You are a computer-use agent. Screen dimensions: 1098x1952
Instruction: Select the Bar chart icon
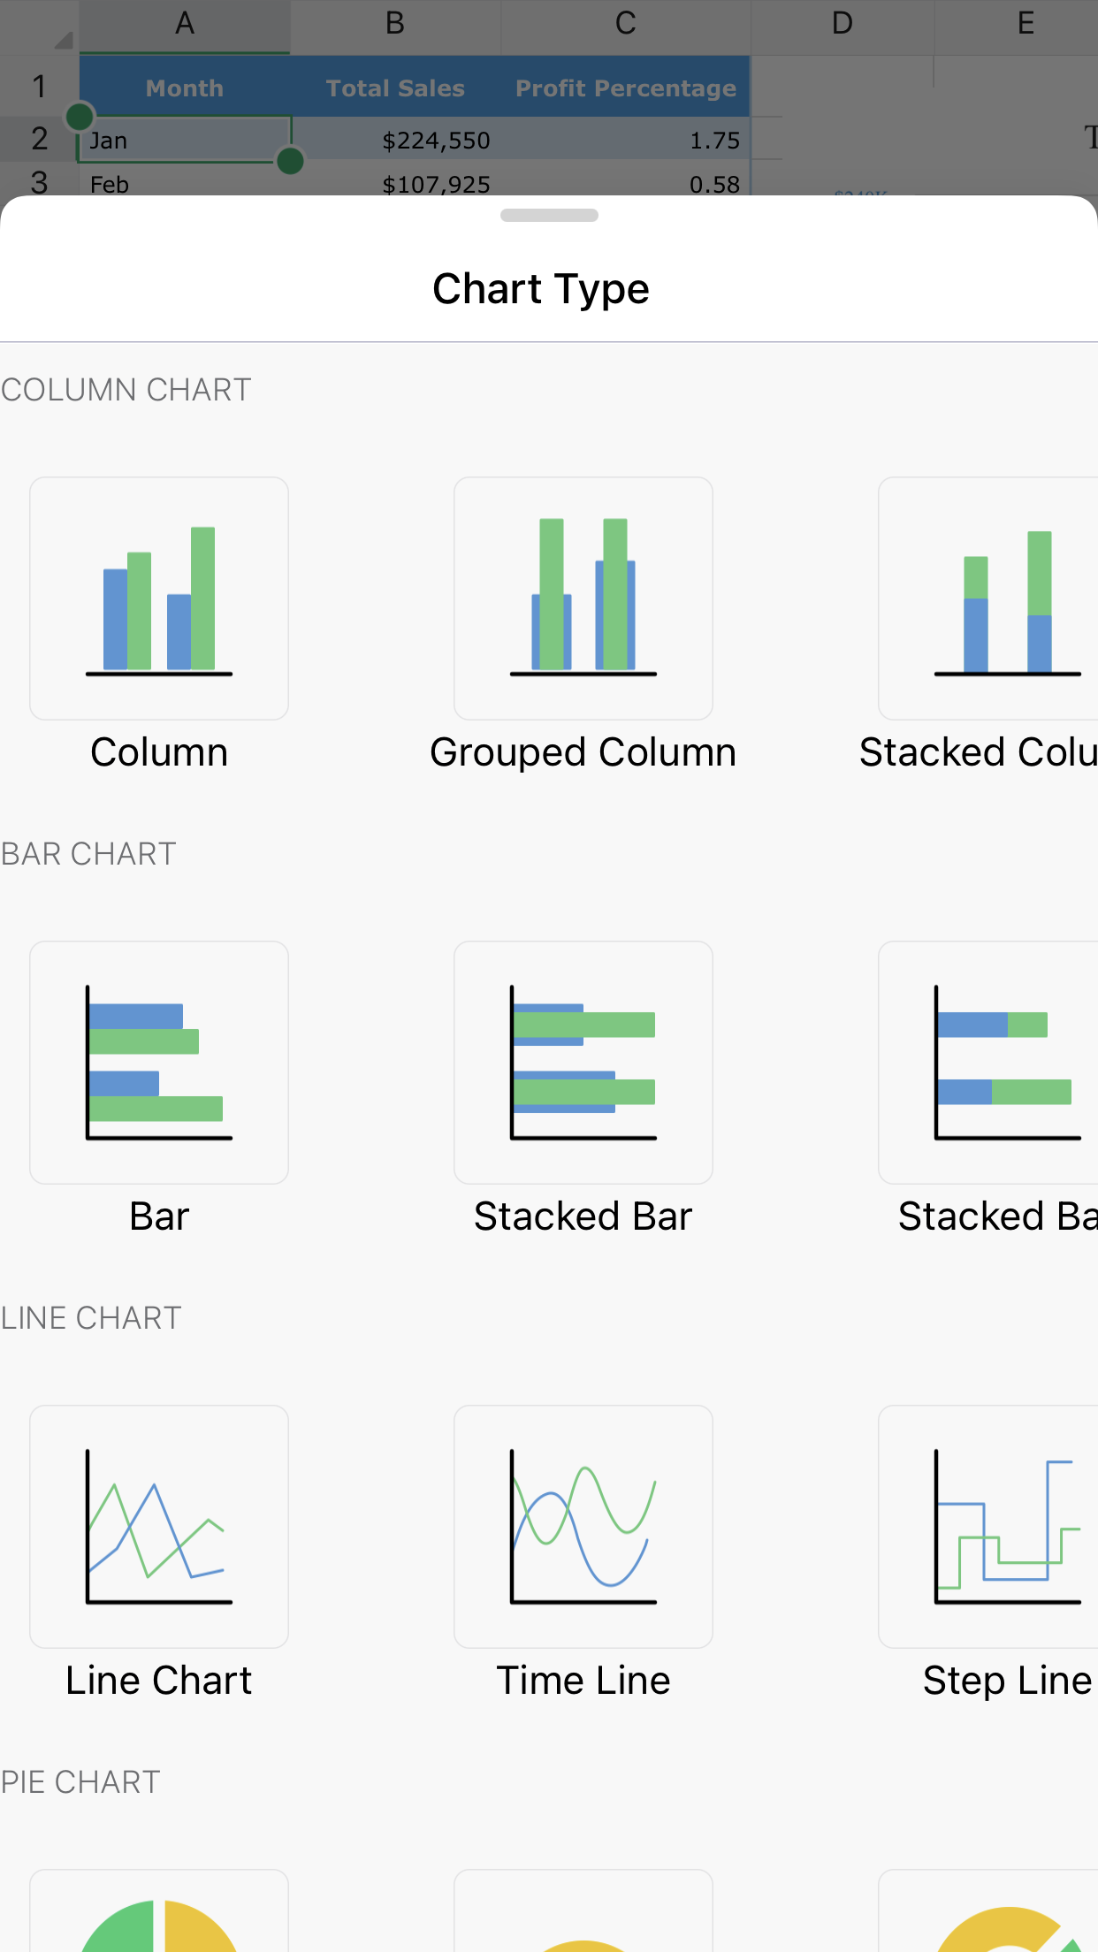coord(159,1063)
